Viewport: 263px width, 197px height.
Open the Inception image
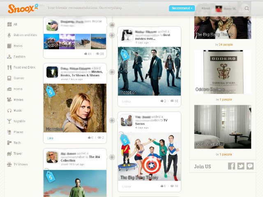tap(149, 71)
